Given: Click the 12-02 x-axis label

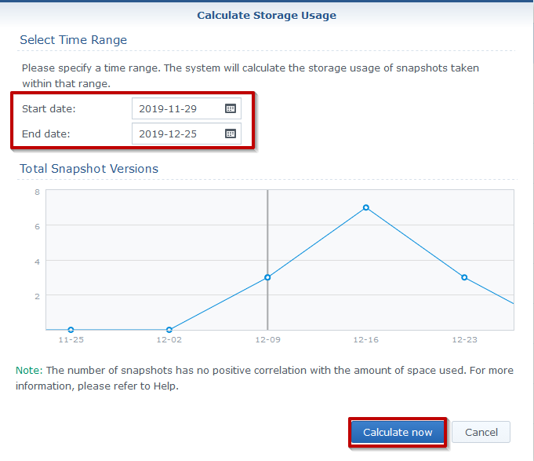Looking at the screenshot, I should tap(169, 340).
